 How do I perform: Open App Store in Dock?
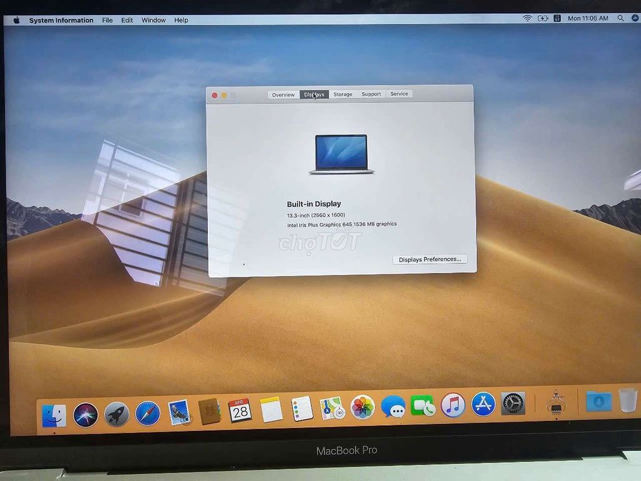483,404
